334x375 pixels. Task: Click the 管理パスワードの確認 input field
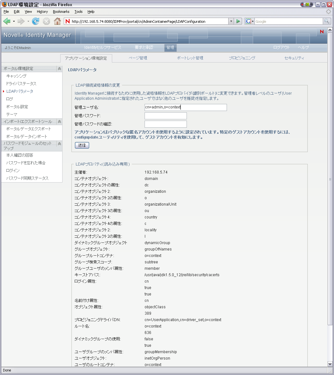tap(166, 124)
